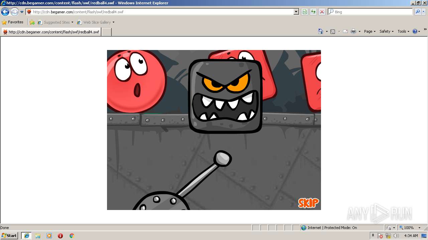Open the Safety menu
Image resolution: width=428 pixels, height=240 pixels.
(387, 31)
